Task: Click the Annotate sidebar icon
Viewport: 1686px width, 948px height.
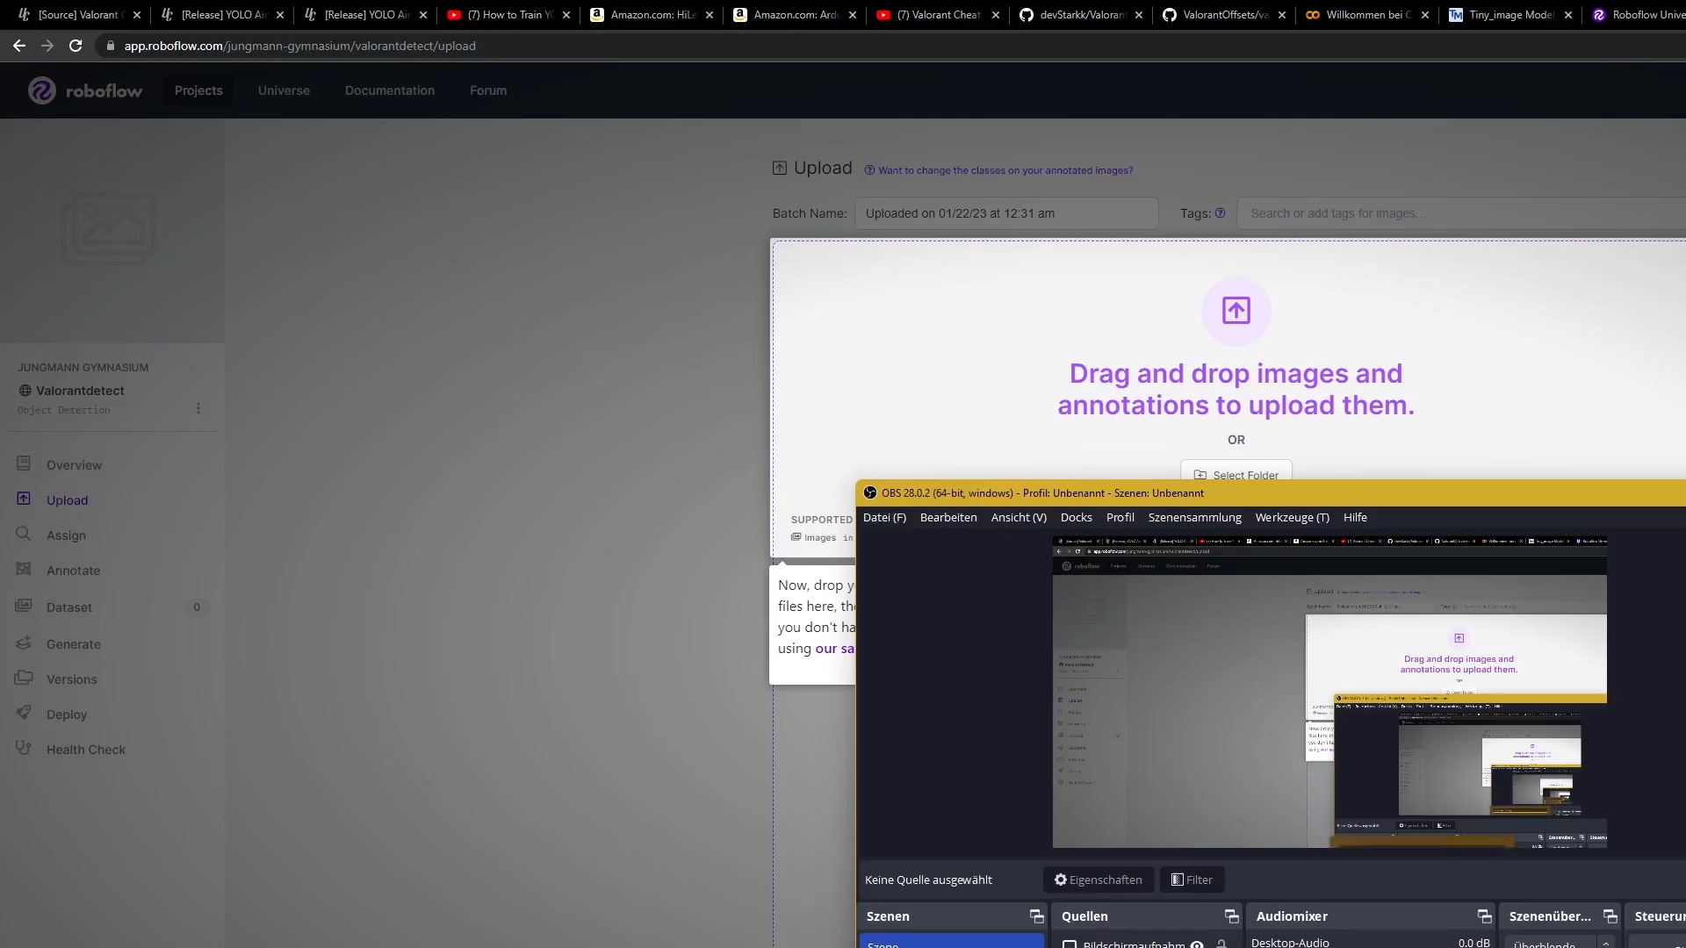Action: (24, 569)
